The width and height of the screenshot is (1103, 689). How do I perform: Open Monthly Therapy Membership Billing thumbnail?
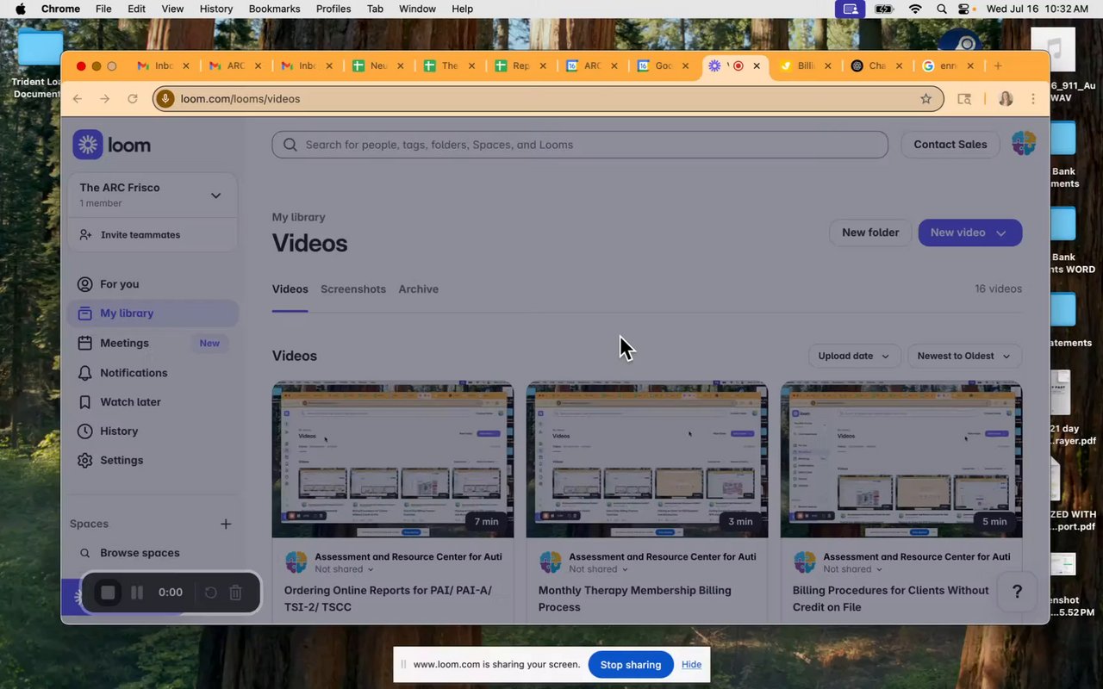click(x=647, y=460)
